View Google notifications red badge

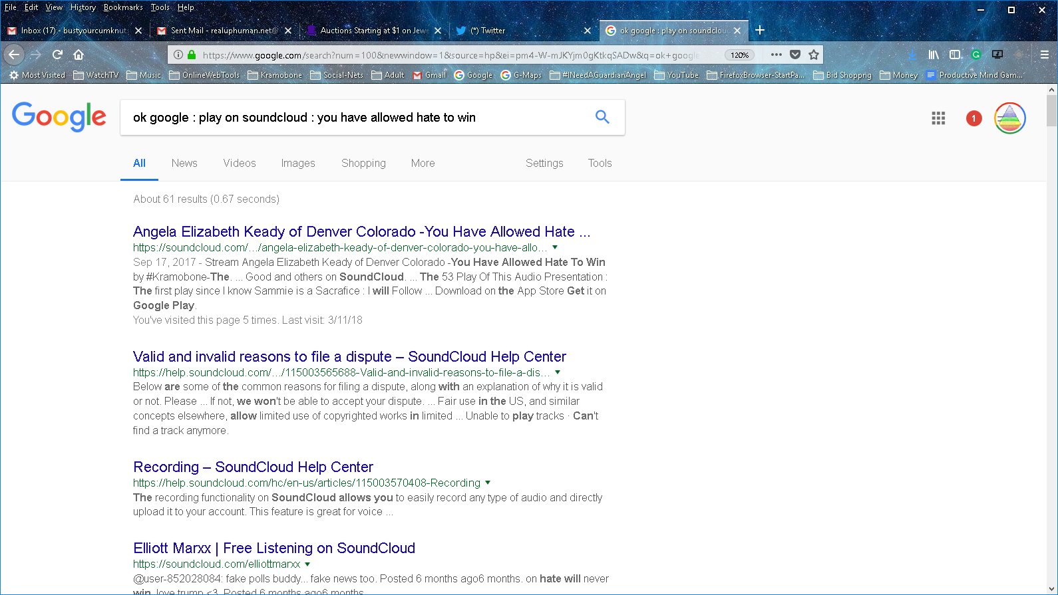point(973,118)
